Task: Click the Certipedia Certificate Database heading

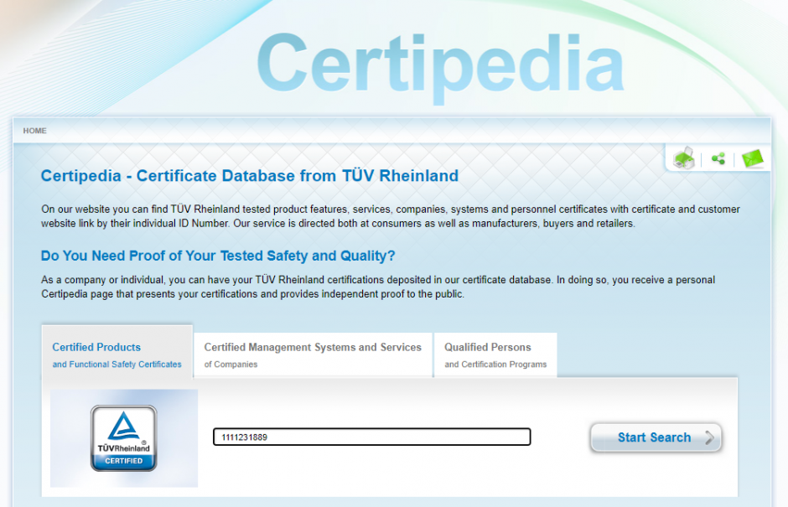Action: [250, 176]
